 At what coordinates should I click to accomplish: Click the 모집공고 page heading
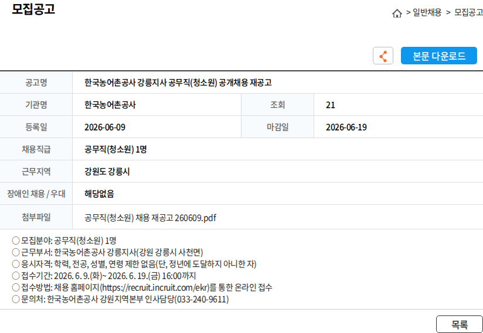[33, 9]
